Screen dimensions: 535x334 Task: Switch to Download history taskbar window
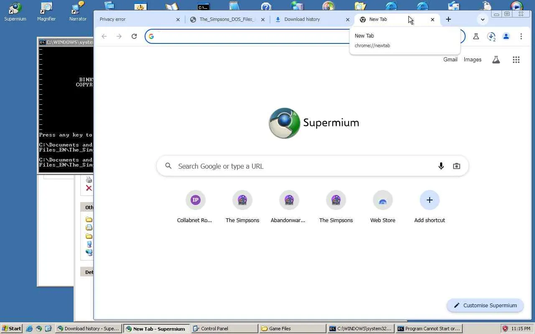coord(89,329)
